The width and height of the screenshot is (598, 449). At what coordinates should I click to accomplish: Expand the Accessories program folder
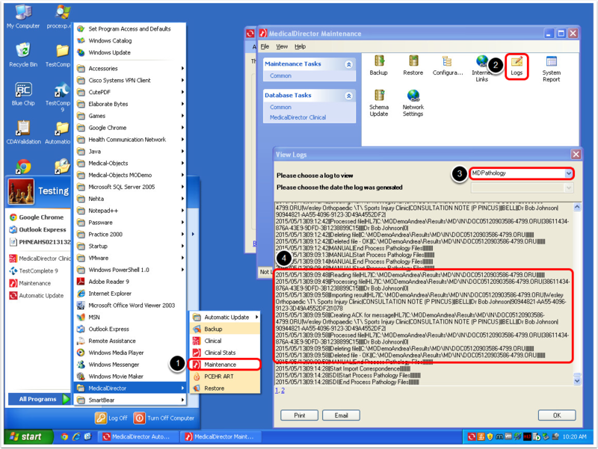129,69
